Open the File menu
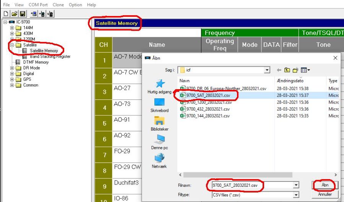The height and width of the screenshot is (202, 344). 6,5
